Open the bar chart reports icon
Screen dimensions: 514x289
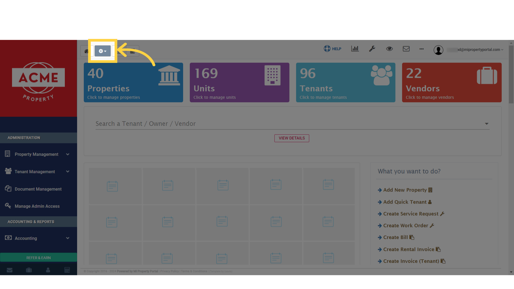(355, 49)
